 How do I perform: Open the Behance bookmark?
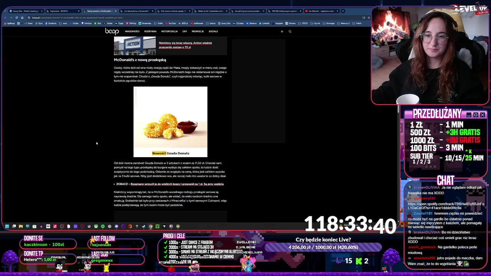(x=251, y=23)
